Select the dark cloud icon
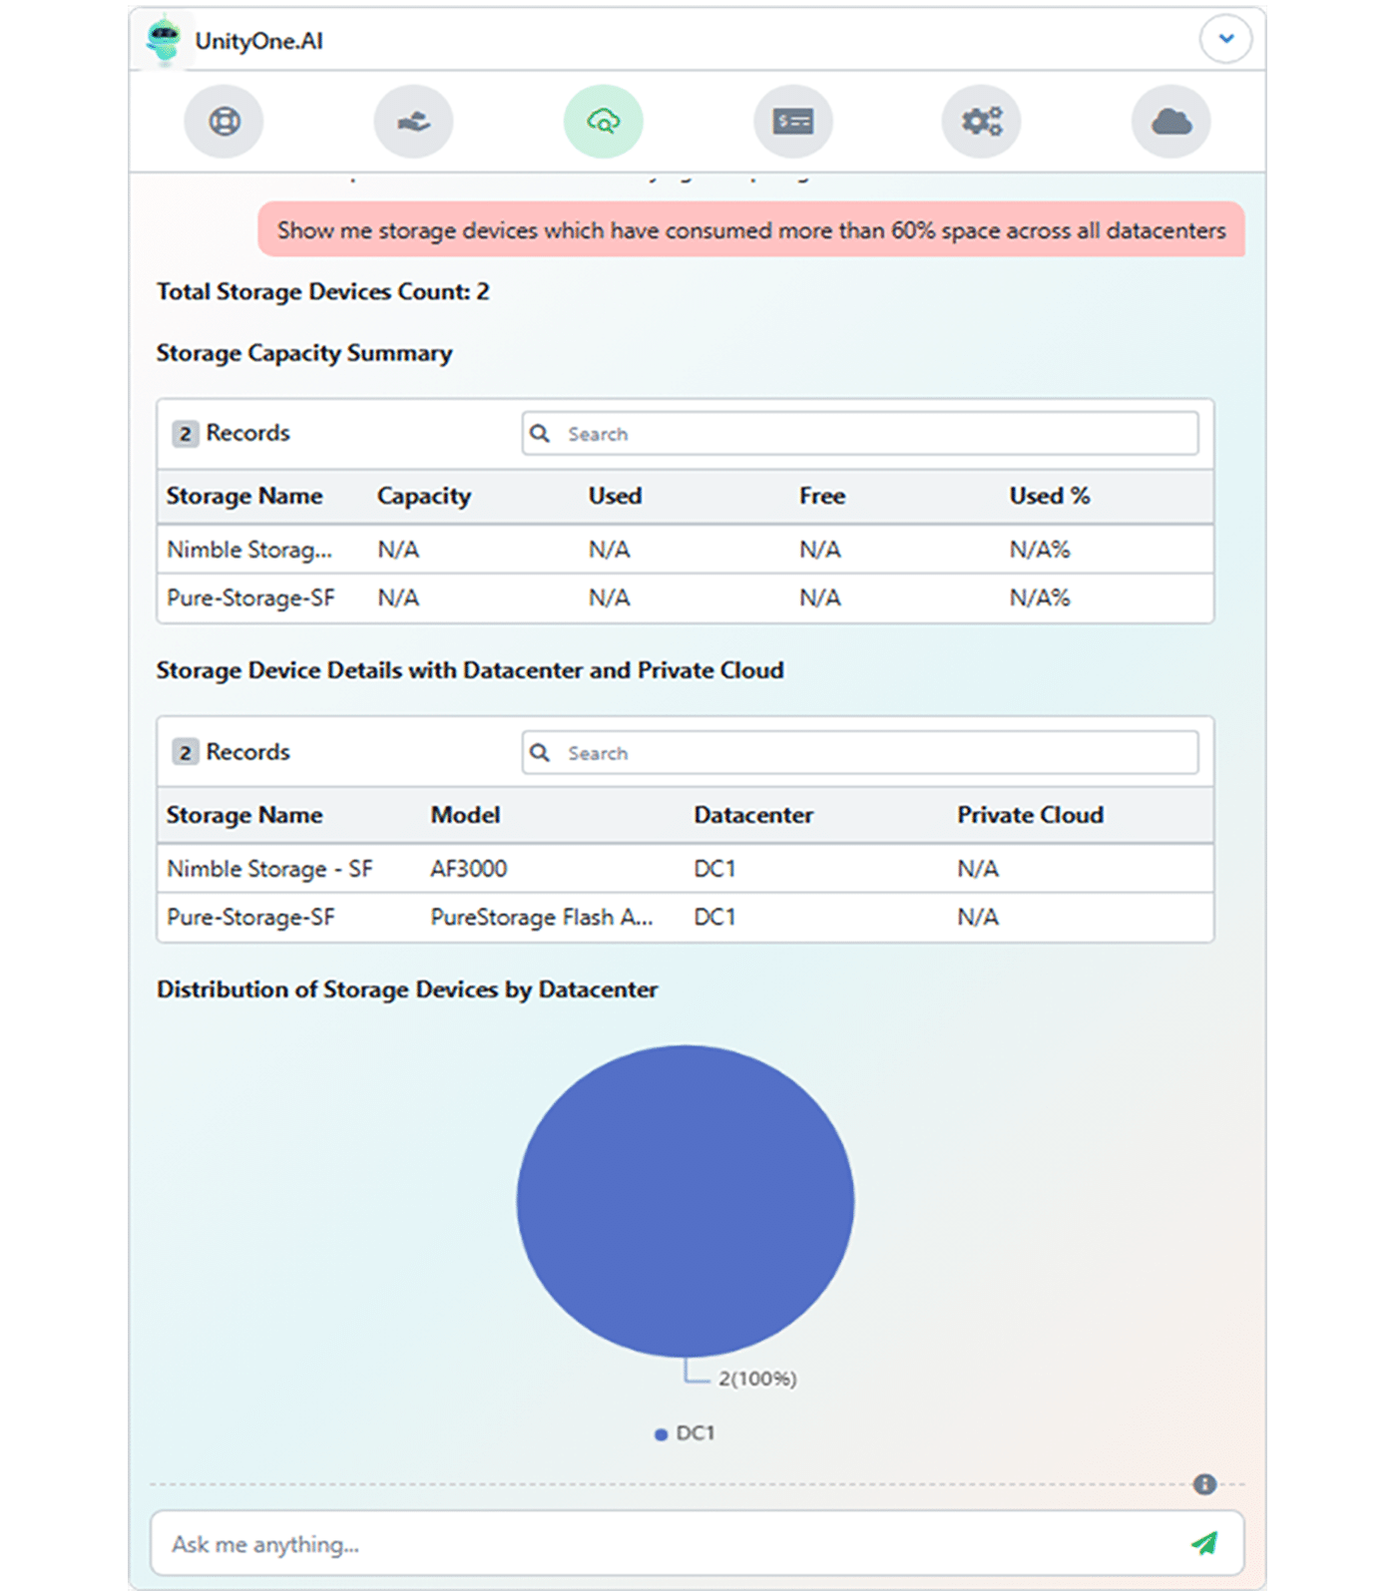Image resolution: width=1397 pixels, height=1596 pixels. (x=1170, y=122)
